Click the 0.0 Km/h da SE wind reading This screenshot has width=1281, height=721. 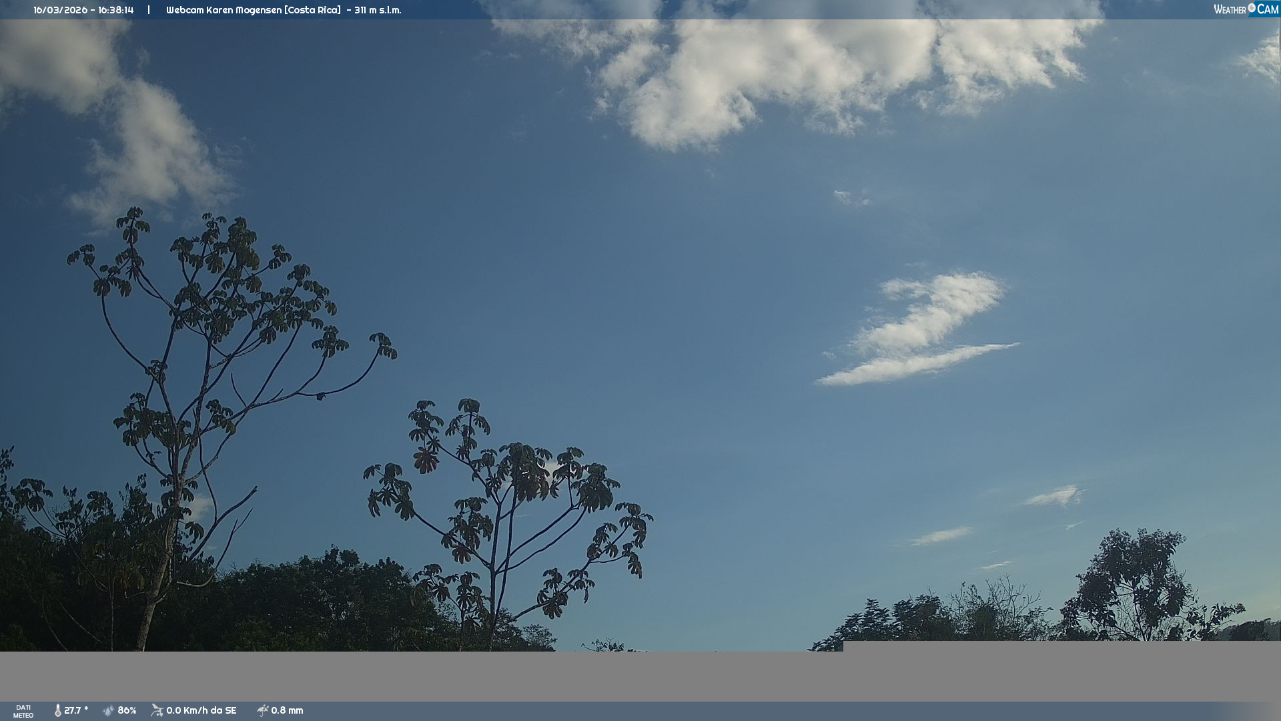201,710
